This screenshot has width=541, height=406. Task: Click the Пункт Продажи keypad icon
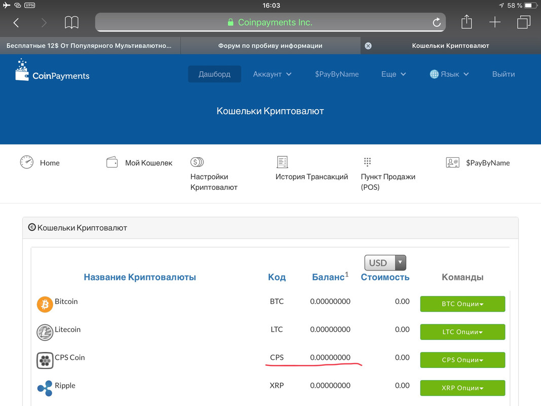(367, 161)
